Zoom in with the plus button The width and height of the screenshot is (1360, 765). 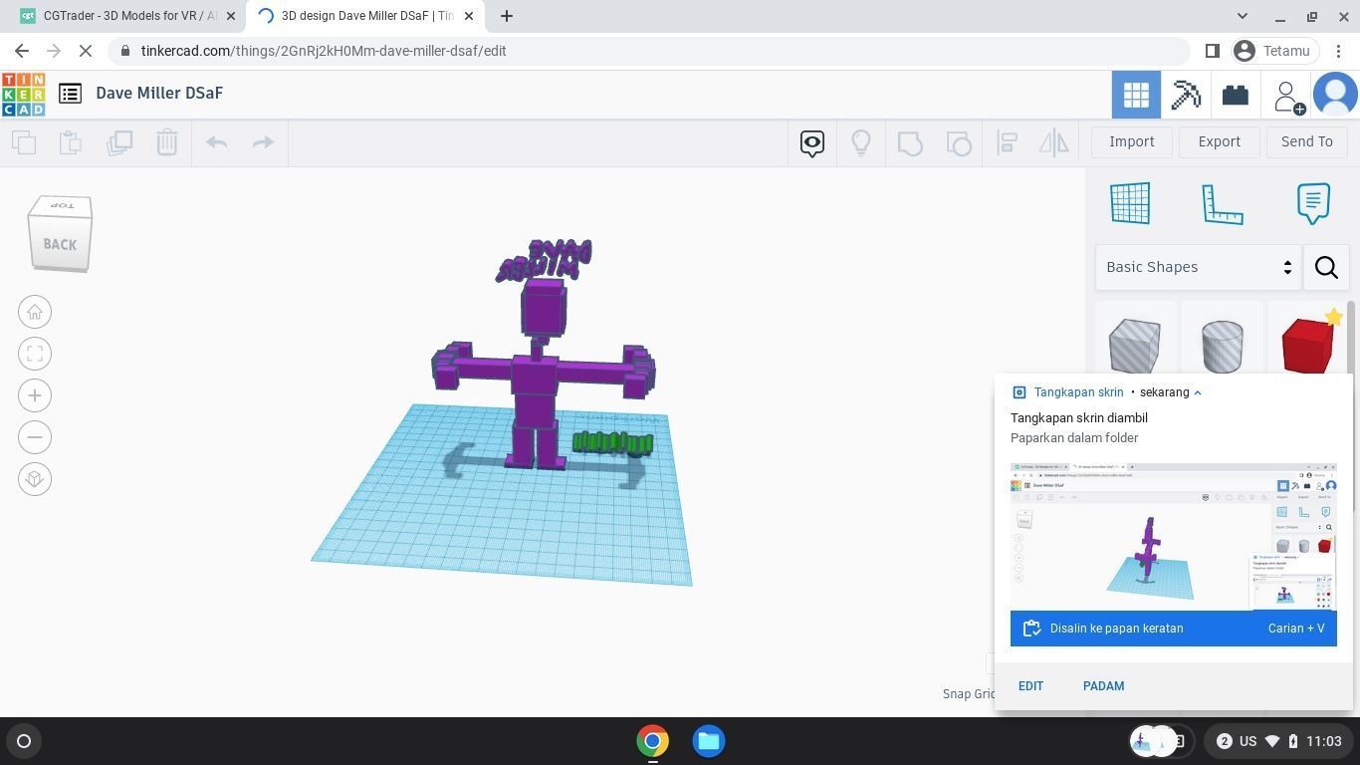[35, 396]
